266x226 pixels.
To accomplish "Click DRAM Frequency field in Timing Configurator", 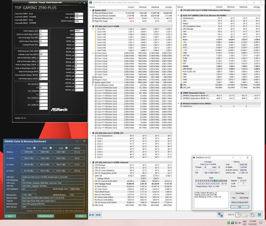I will point(79,21).
